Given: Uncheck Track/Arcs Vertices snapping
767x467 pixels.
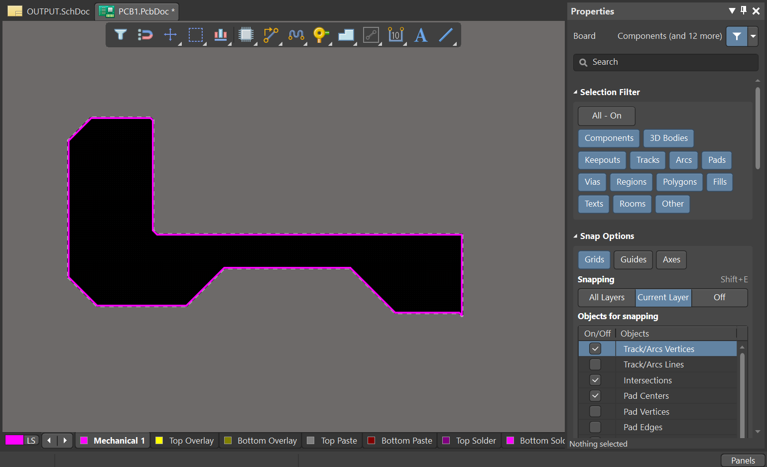Looking at the screenshot, I should [595, 349].
